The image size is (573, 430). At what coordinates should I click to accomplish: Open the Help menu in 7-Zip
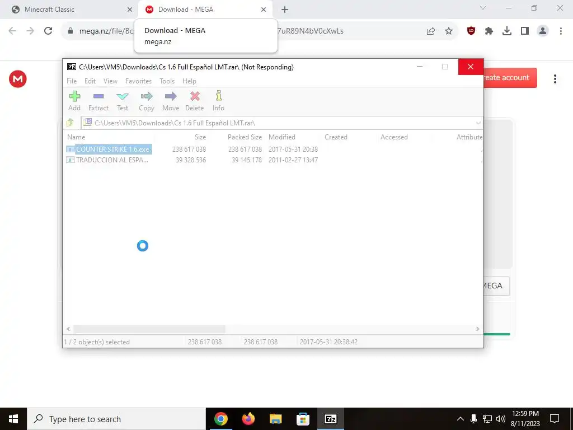(189, 81)
